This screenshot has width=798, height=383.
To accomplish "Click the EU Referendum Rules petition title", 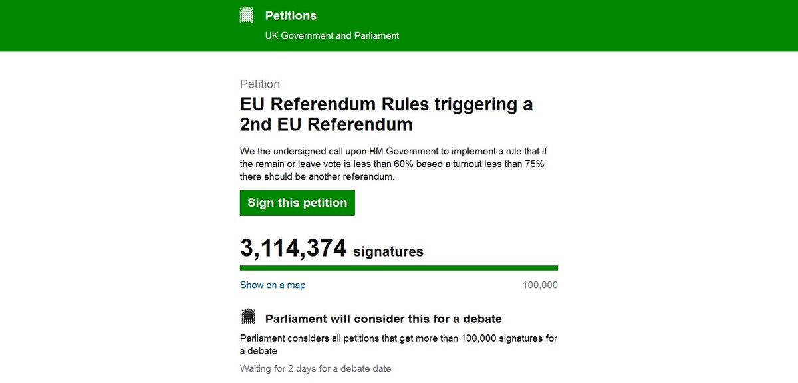I will coord(386,105).
